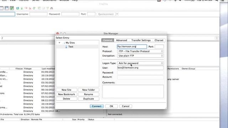The height and width of the screenshot is (128, 228).
Task: Click the quickconnect Password field
Action: coord(70,14)
